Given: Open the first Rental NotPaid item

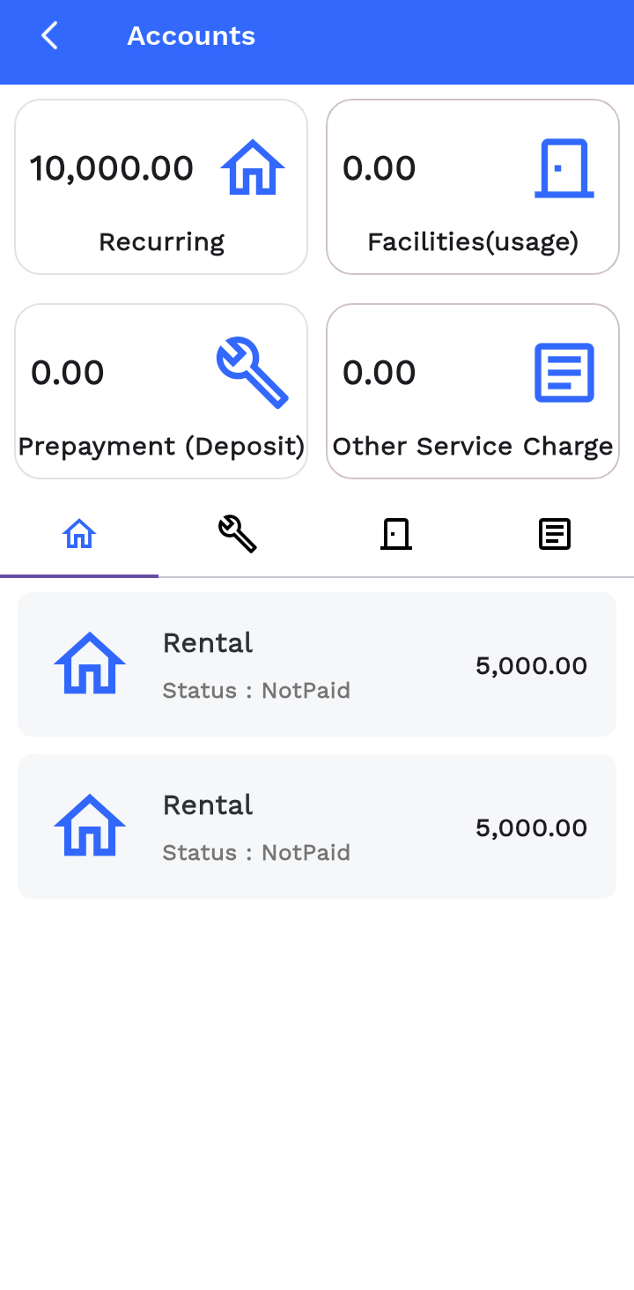Looking at the screenshot, I should pos(317,664).
